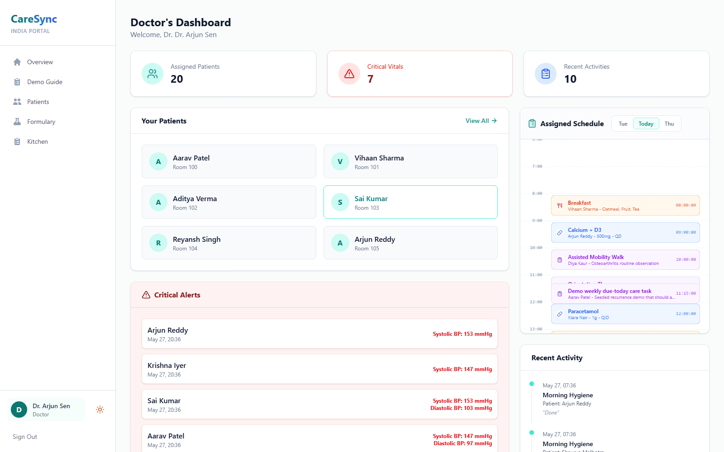Screen dimensions: 724x452
Task: Click the Kitchen sidebar icon
Action: [17, 141]
